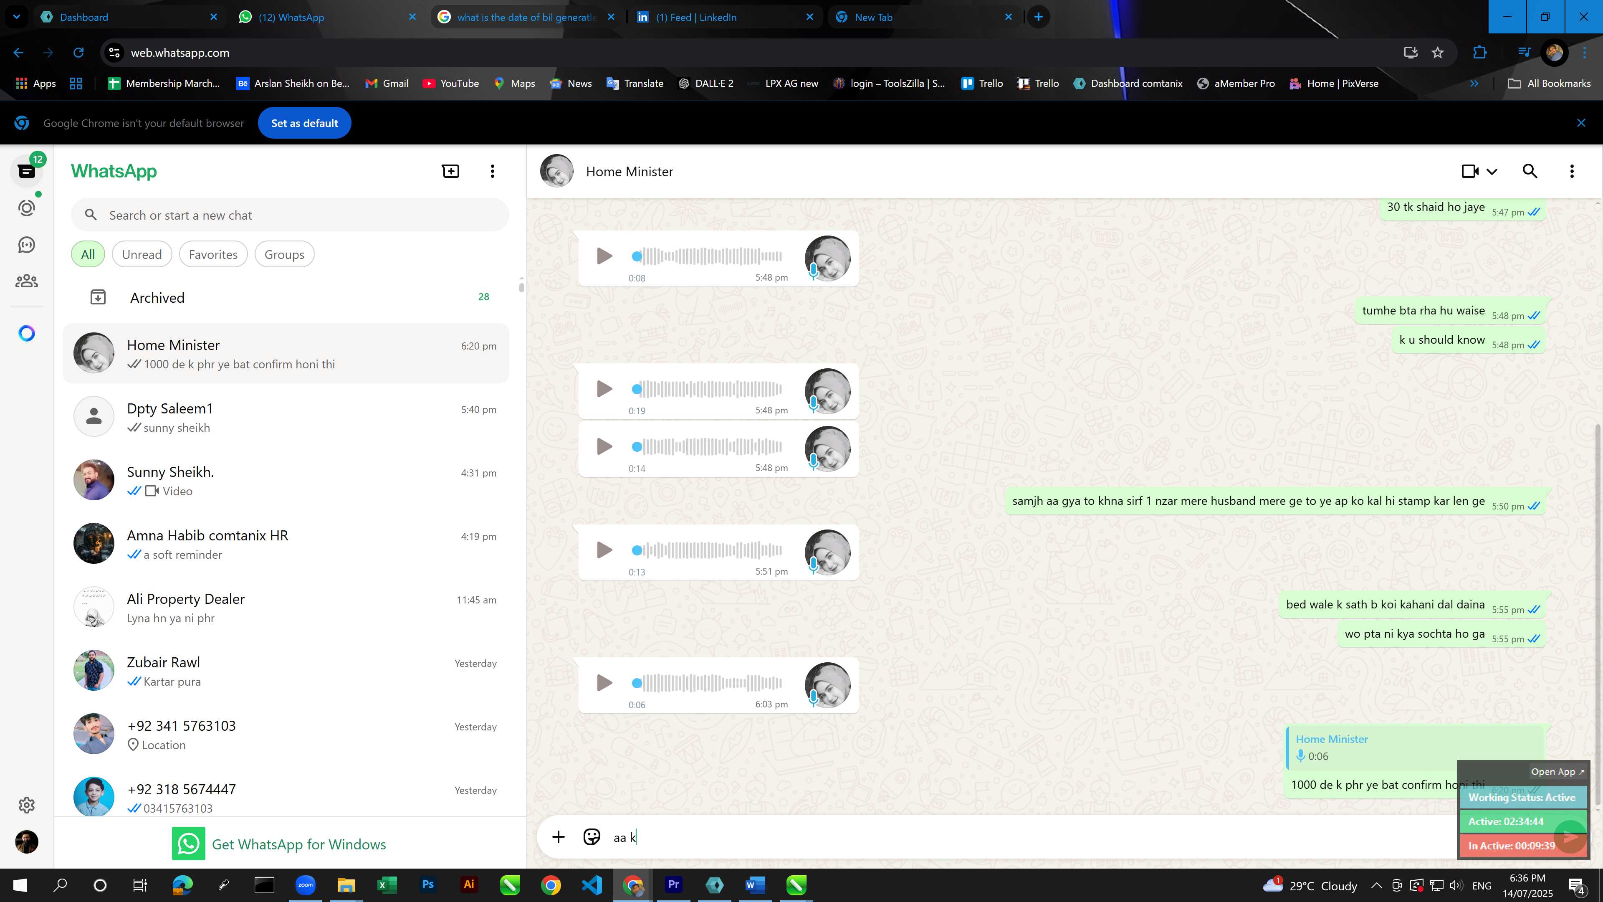
Task: Open the All Bookmarks folder
Action: 1549,84
